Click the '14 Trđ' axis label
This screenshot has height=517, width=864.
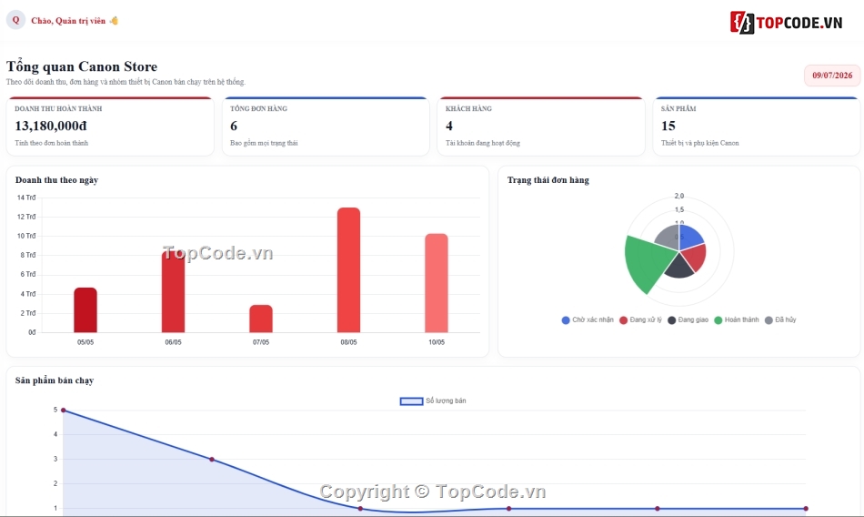point(26,198)
